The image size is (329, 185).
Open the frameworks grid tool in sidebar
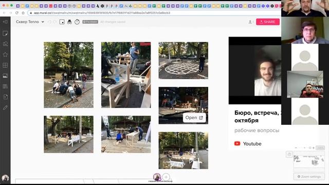click(5, 65)
